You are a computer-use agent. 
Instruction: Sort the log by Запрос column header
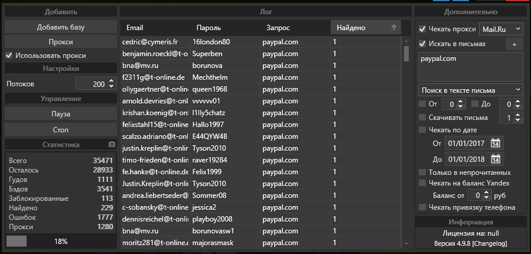(278, 28)
